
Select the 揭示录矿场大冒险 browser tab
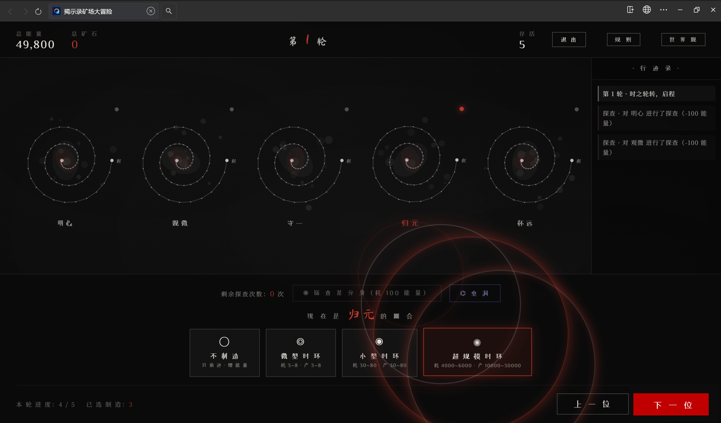[103, 11]
